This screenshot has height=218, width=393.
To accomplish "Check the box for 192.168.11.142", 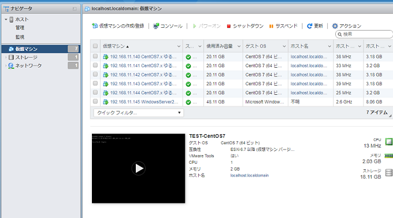I will pyautogui.click(x=95, y=74).
